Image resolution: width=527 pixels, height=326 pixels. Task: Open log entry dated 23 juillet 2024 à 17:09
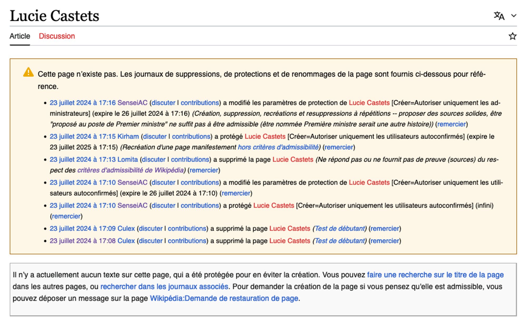(x=83, y=228)
